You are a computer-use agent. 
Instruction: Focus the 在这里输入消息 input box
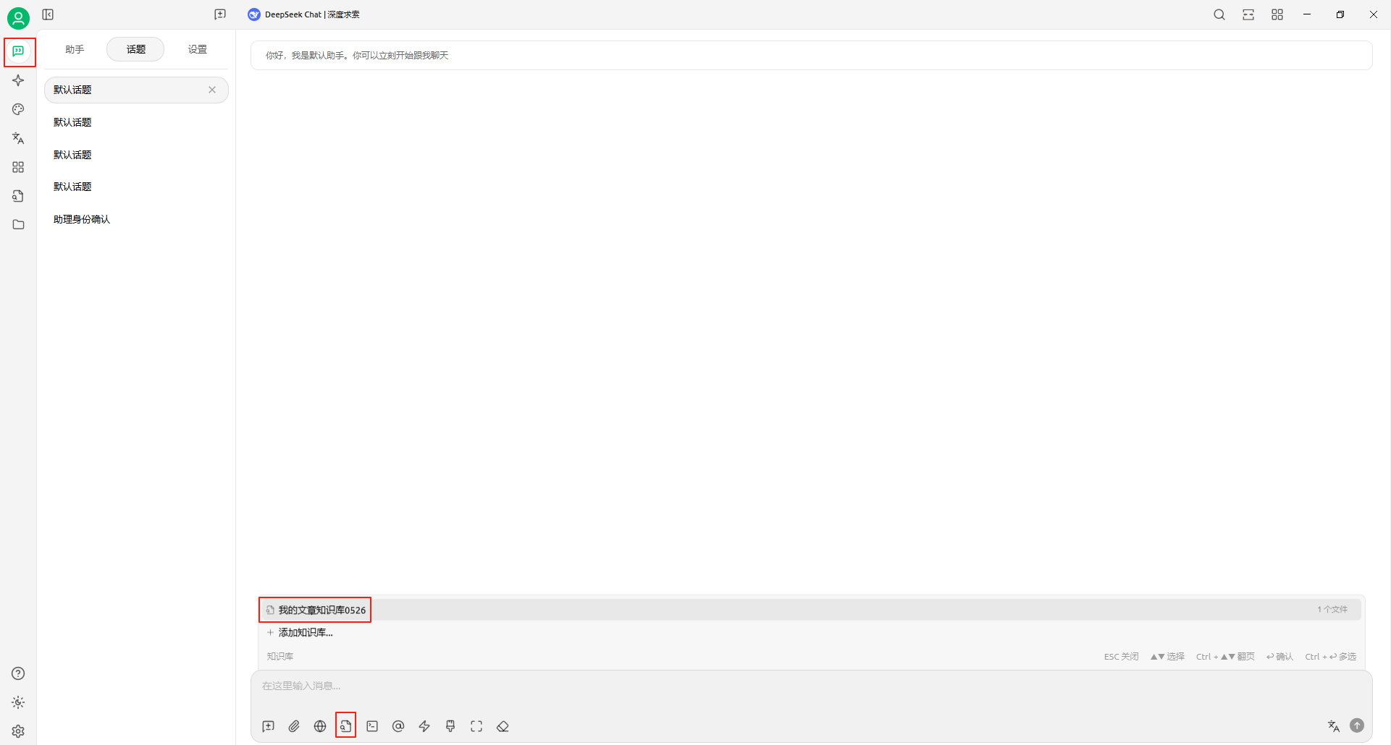pos(811,687)
